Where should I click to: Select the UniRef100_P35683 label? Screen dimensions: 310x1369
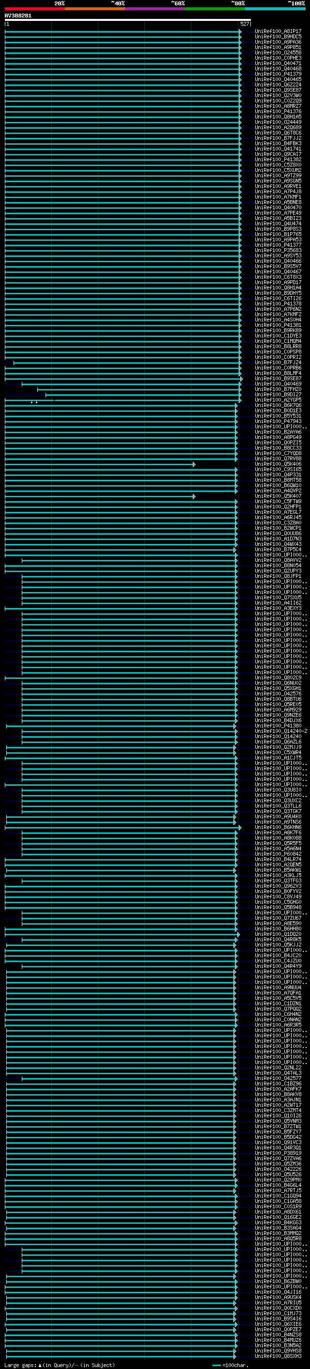[278, 250]
